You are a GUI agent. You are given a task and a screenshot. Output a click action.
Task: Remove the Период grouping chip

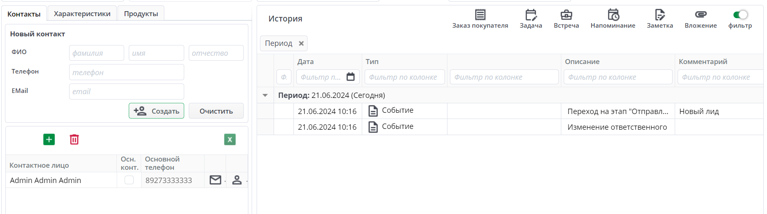[x=301, y=43]
